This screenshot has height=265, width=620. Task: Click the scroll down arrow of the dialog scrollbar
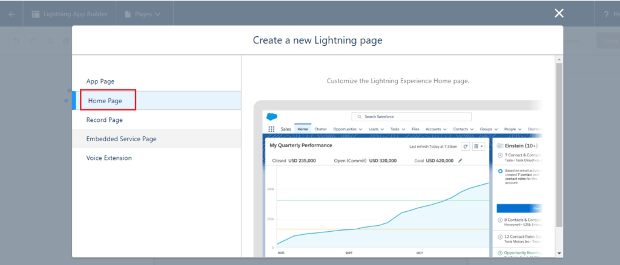(559, 254)
